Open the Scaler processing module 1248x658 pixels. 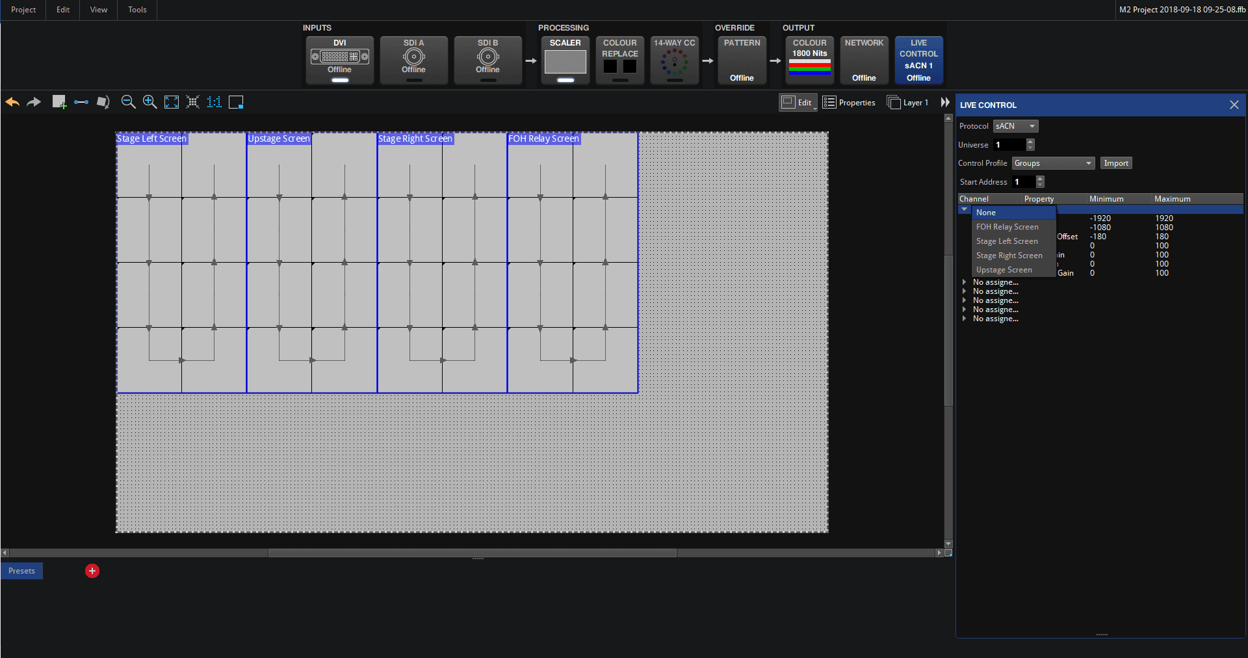click(565, 60)
